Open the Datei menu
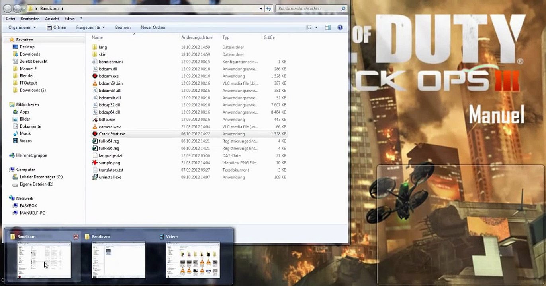 tap(10, 19)
